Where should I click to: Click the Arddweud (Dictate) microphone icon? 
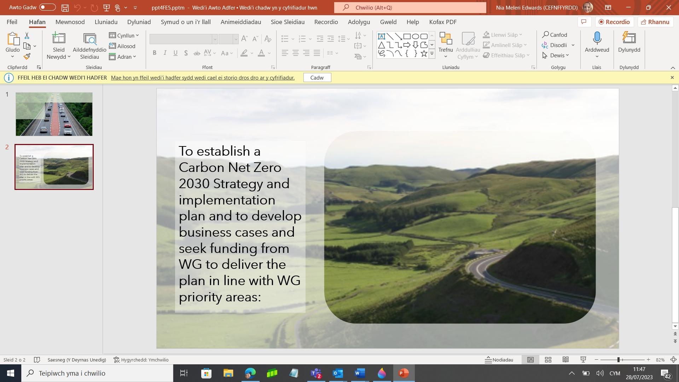[x=597, y=38]
